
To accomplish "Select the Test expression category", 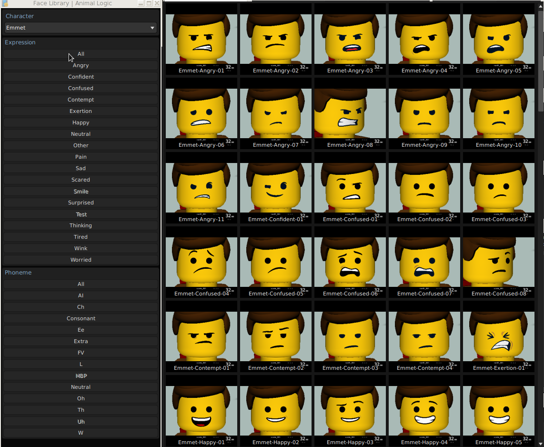I will click(x=81, y=214).
